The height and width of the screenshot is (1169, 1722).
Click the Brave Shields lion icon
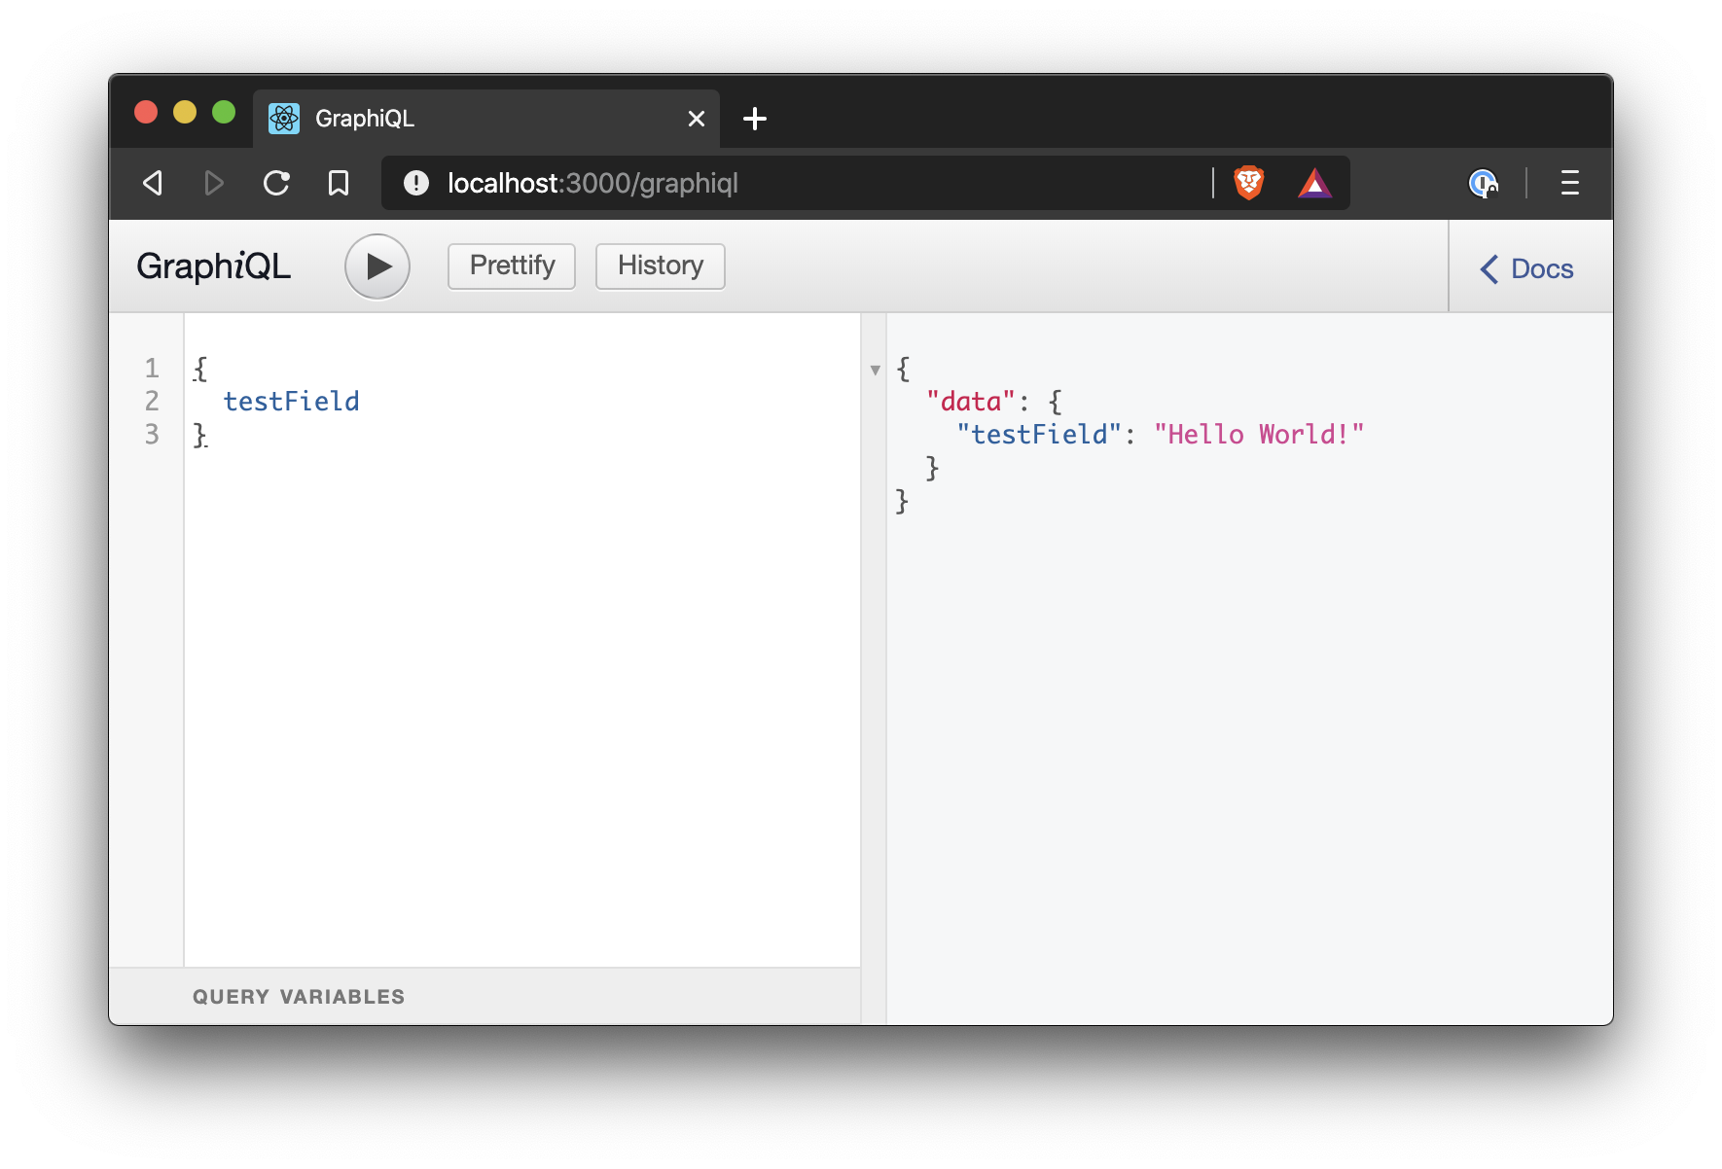(x=1249, y=183)
